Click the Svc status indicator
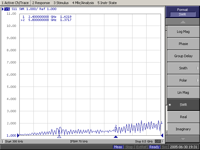The width and height of the screenshot is (200, 150). tap(165, 147)
